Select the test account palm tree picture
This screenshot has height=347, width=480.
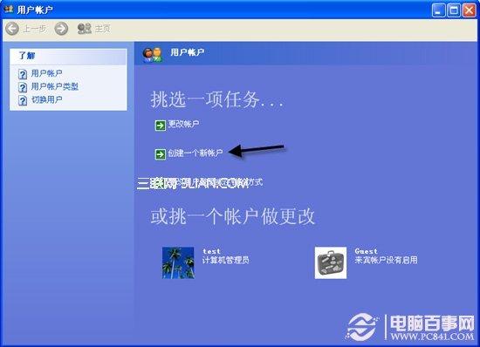pyautogui.click(x=178, y=262)
